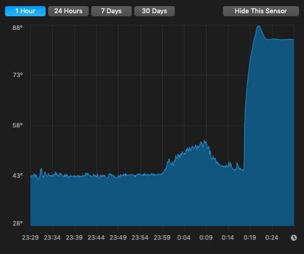304x254 pixels.
Task: Click the 23:34 time label
Action: (52, 237)
